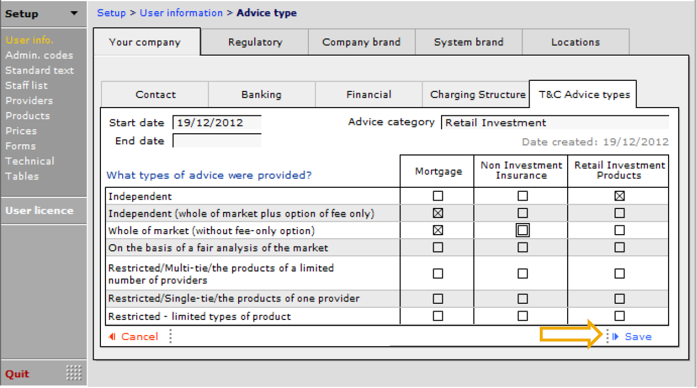This screenshot has height=388, width=697.
Task: Uncheck Independent under Retail Investment Products
Action: coord(619,196)
